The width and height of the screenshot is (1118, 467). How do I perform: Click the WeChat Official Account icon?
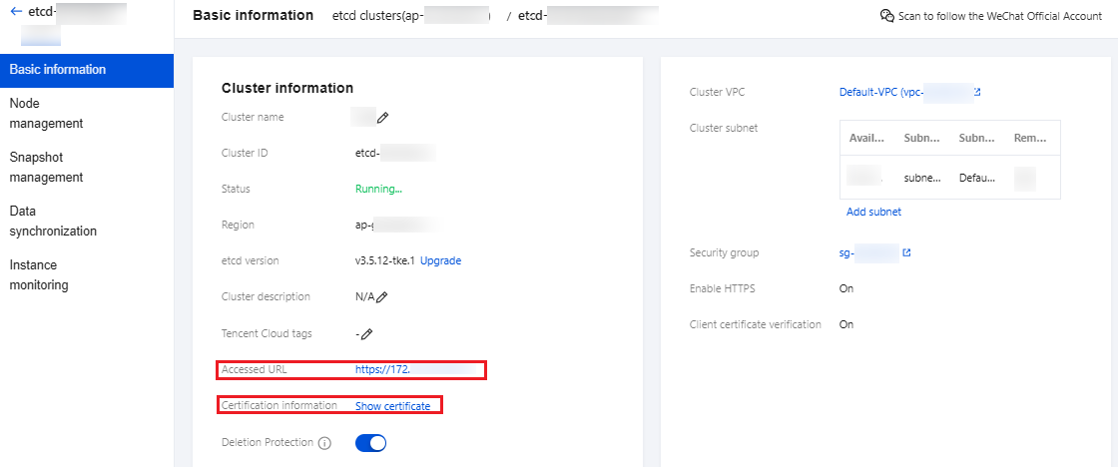[886, 16]
